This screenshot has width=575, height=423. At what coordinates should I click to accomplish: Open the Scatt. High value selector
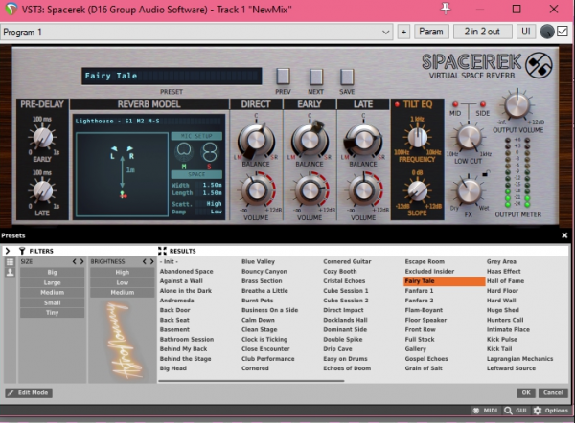point(209,204)
